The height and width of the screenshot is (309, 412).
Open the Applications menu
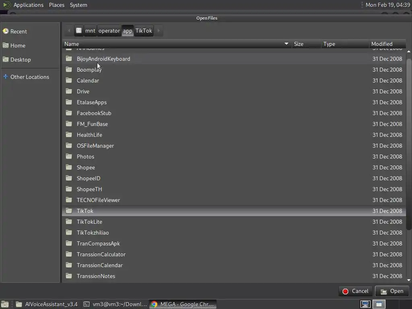click(29, 5)
